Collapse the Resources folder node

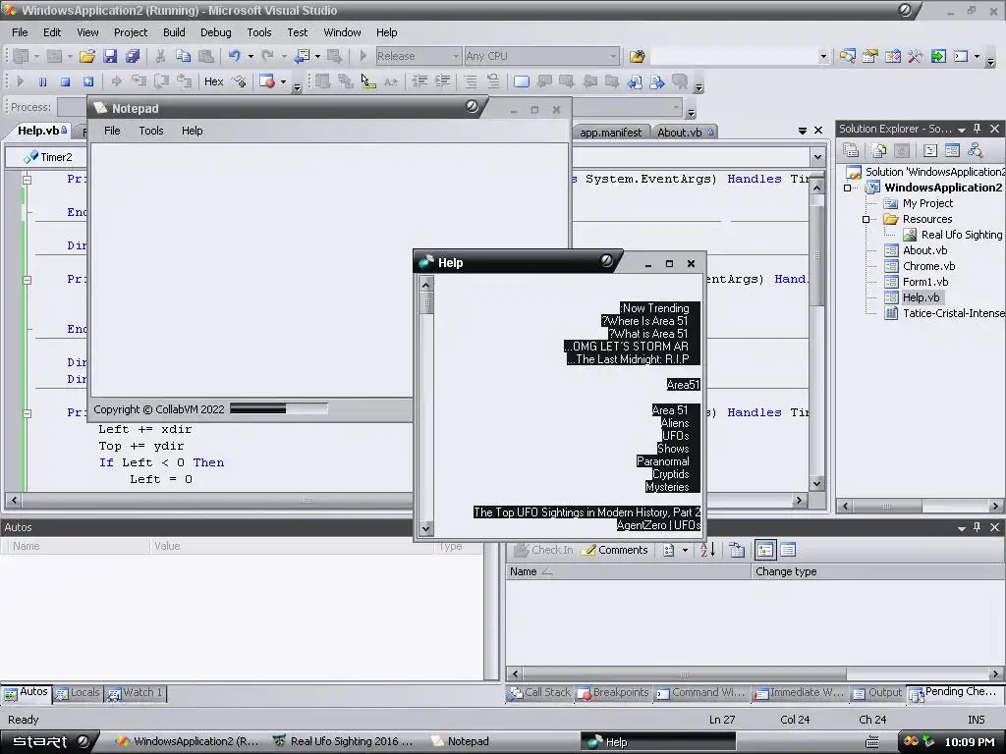tap(866, 219)
